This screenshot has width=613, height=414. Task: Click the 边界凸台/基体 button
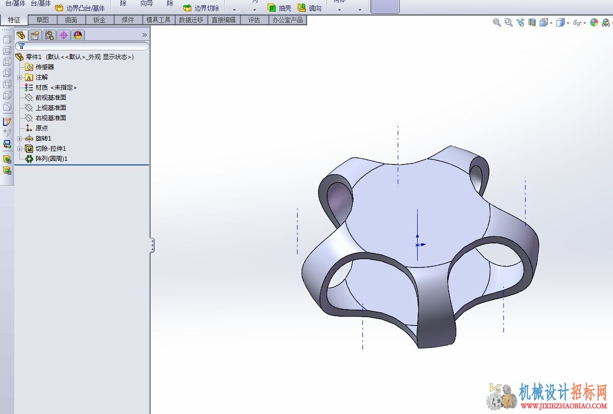pos(80,8)
